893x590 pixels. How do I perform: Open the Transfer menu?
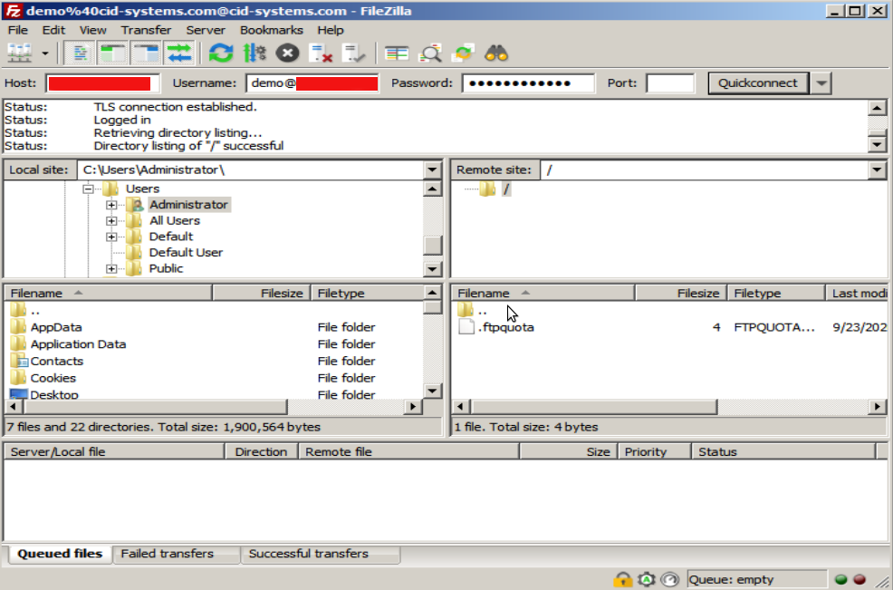(146, 30)
